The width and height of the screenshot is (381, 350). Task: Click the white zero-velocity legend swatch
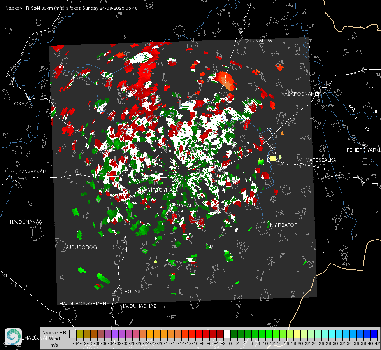[x=227, y=334]
